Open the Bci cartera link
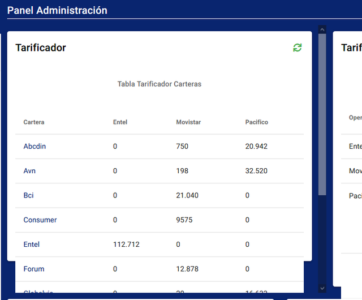Viewport: 362px width, 300px height. 29,195
